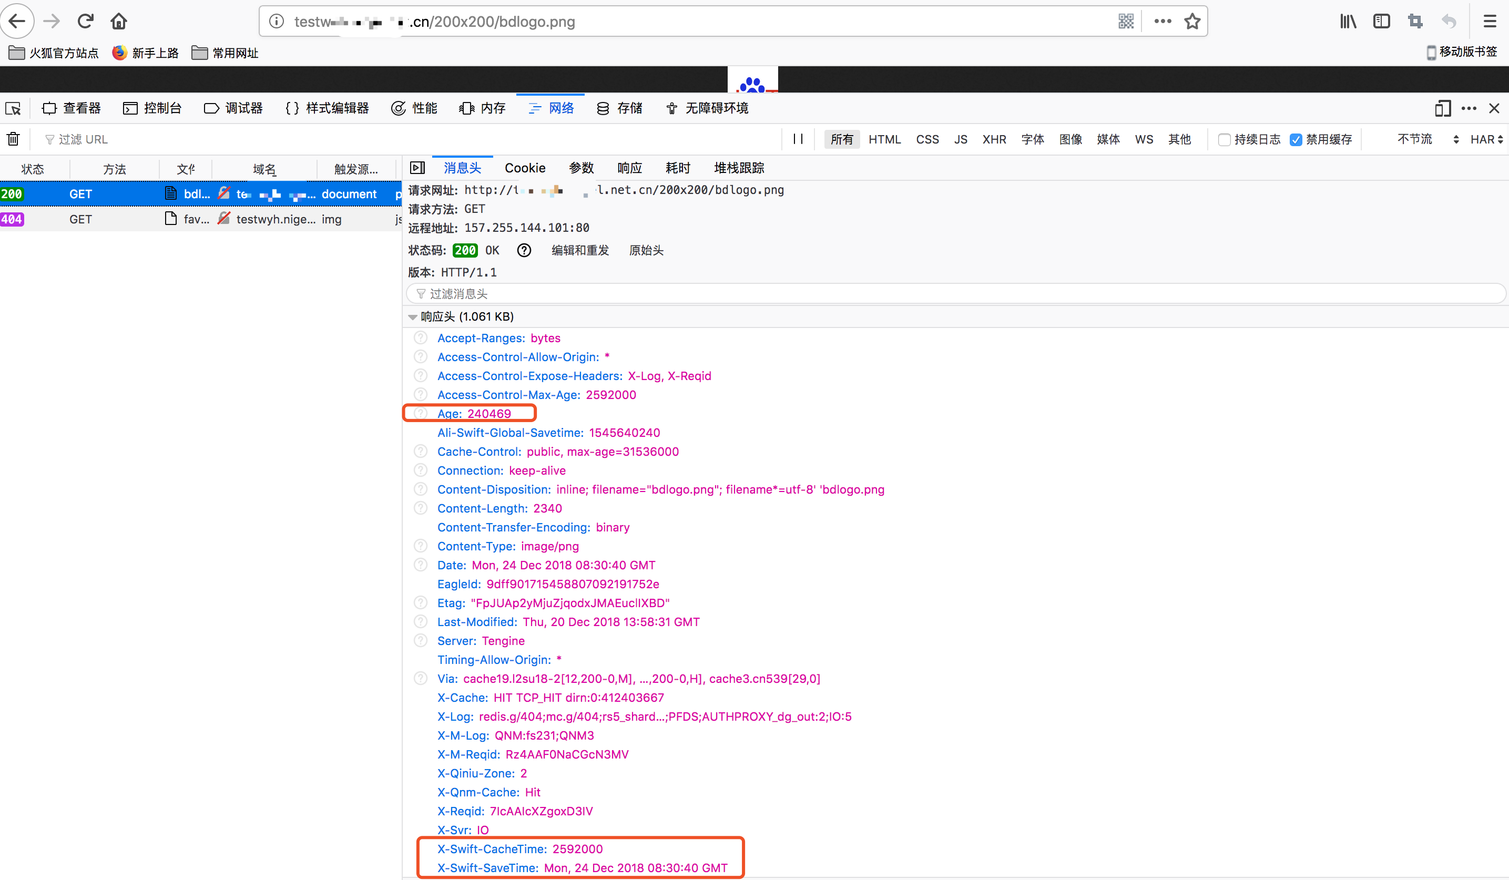The height and width of the screenshot is (880, 1509).
Task: Click the toggle details pane icon beside 消息头
Action: (x=417, y=168)
